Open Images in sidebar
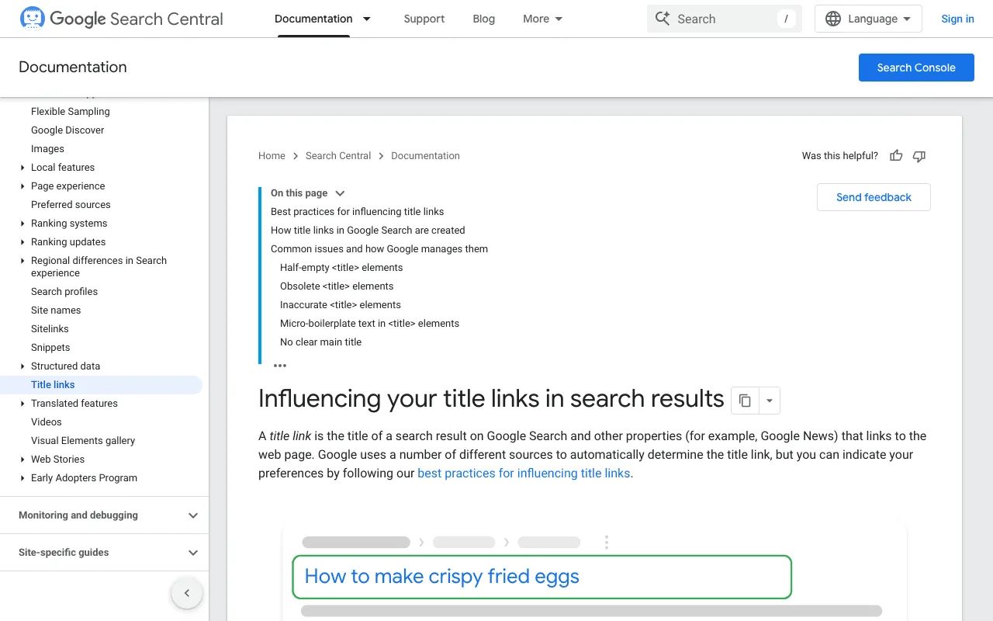This screenshot has height=621, width=993. 47,149
